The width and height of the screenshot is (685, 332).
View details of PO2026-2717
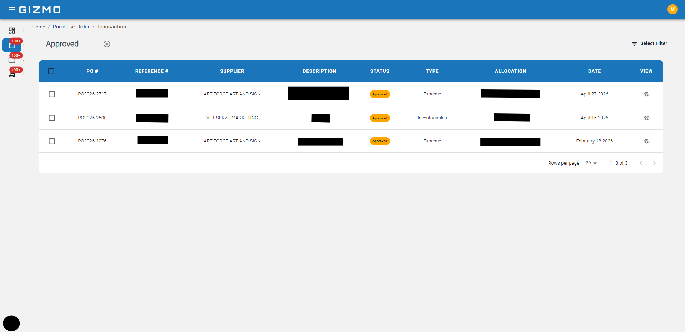[x=646, y=94]
